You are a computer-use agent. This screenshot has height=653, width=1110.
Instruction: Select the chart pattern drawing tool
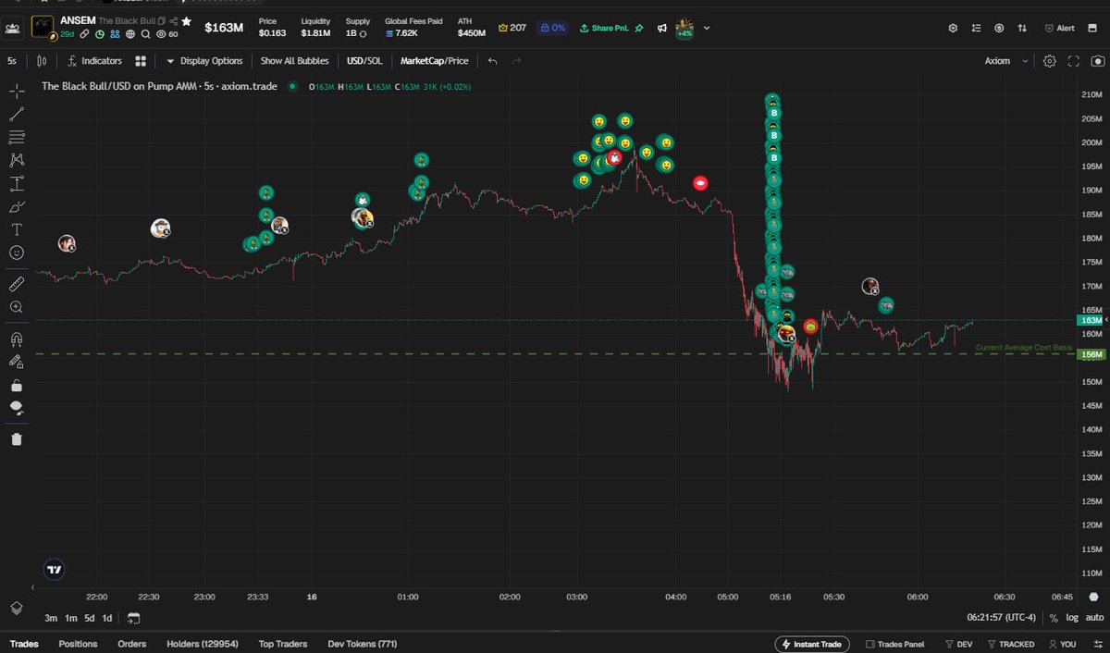coord(16,160)
